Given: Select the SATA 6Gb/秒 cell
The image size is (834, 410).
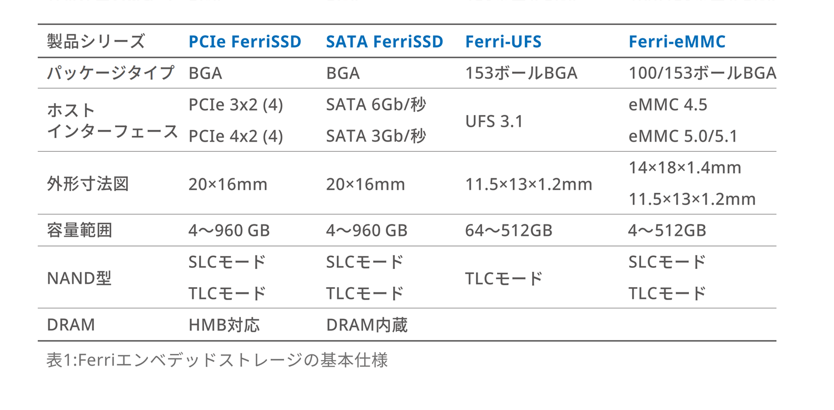Looking at the screenshot, I should 376,105.
